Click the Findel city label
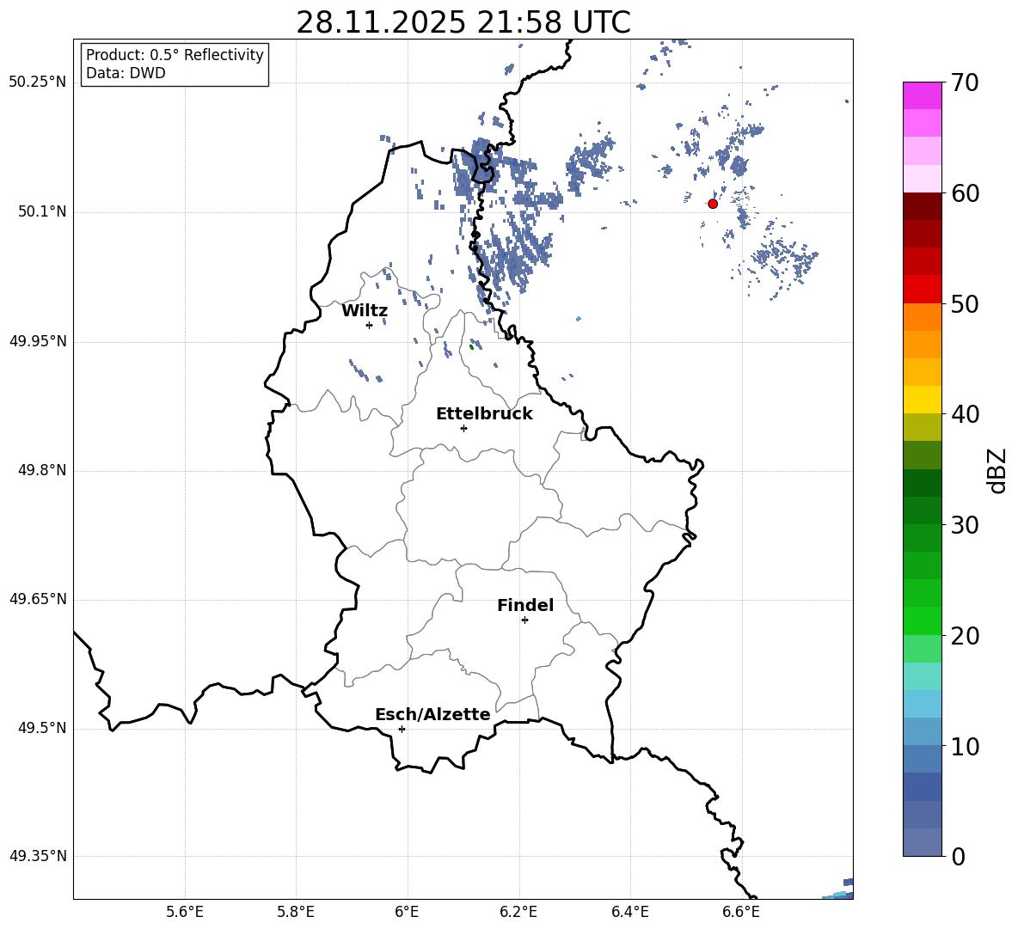 coord(525,605)
